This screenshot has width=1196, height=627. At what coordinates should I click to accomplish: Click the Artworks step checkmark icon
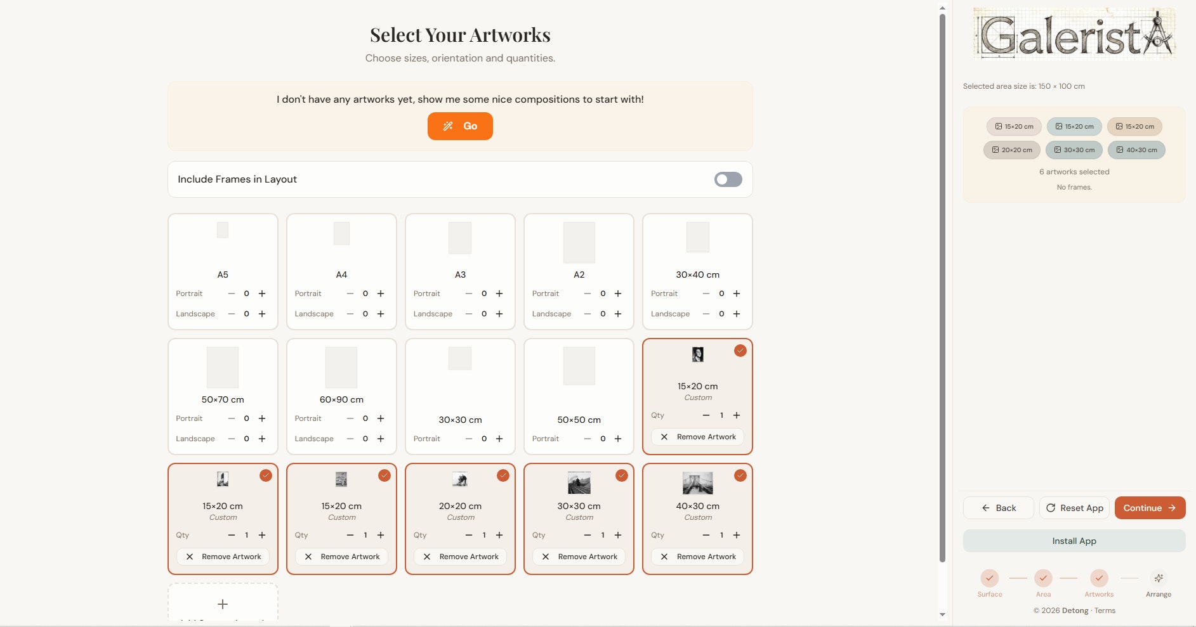click(1099, 578)
